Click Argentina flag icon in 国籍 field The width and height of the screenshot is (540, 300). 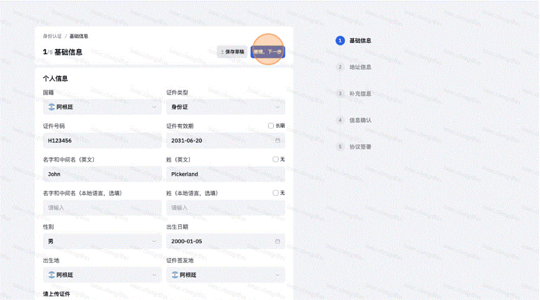52,107
